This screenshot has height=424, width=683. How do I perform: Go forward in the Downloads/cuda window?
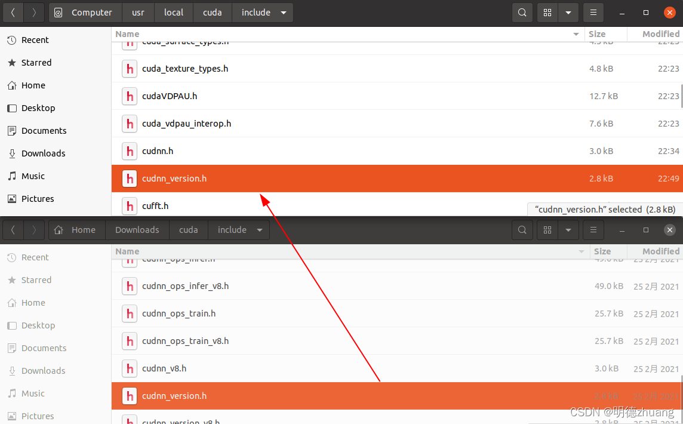[34, 230]
